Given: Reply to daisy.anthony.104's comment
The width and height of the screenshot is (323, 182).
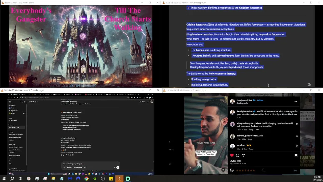Looking at the screenshot, I should pyautogui.click(x=251, y=130).
